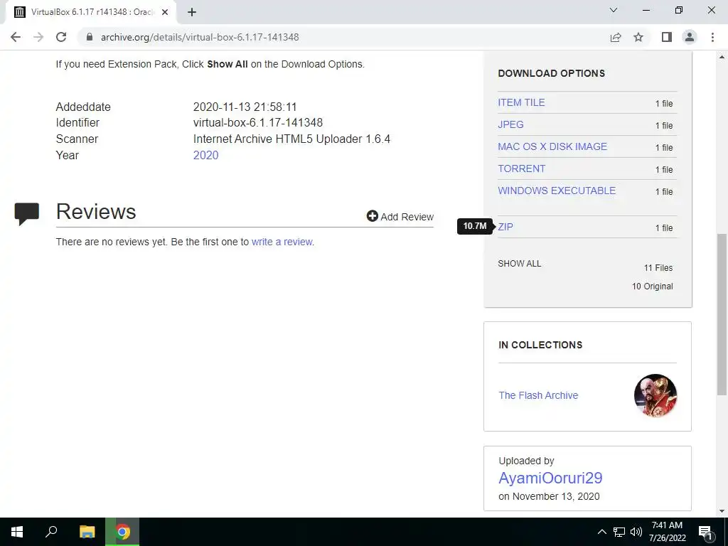Click The Flash Archive collection thumbnail

click(x=655, y=395)
